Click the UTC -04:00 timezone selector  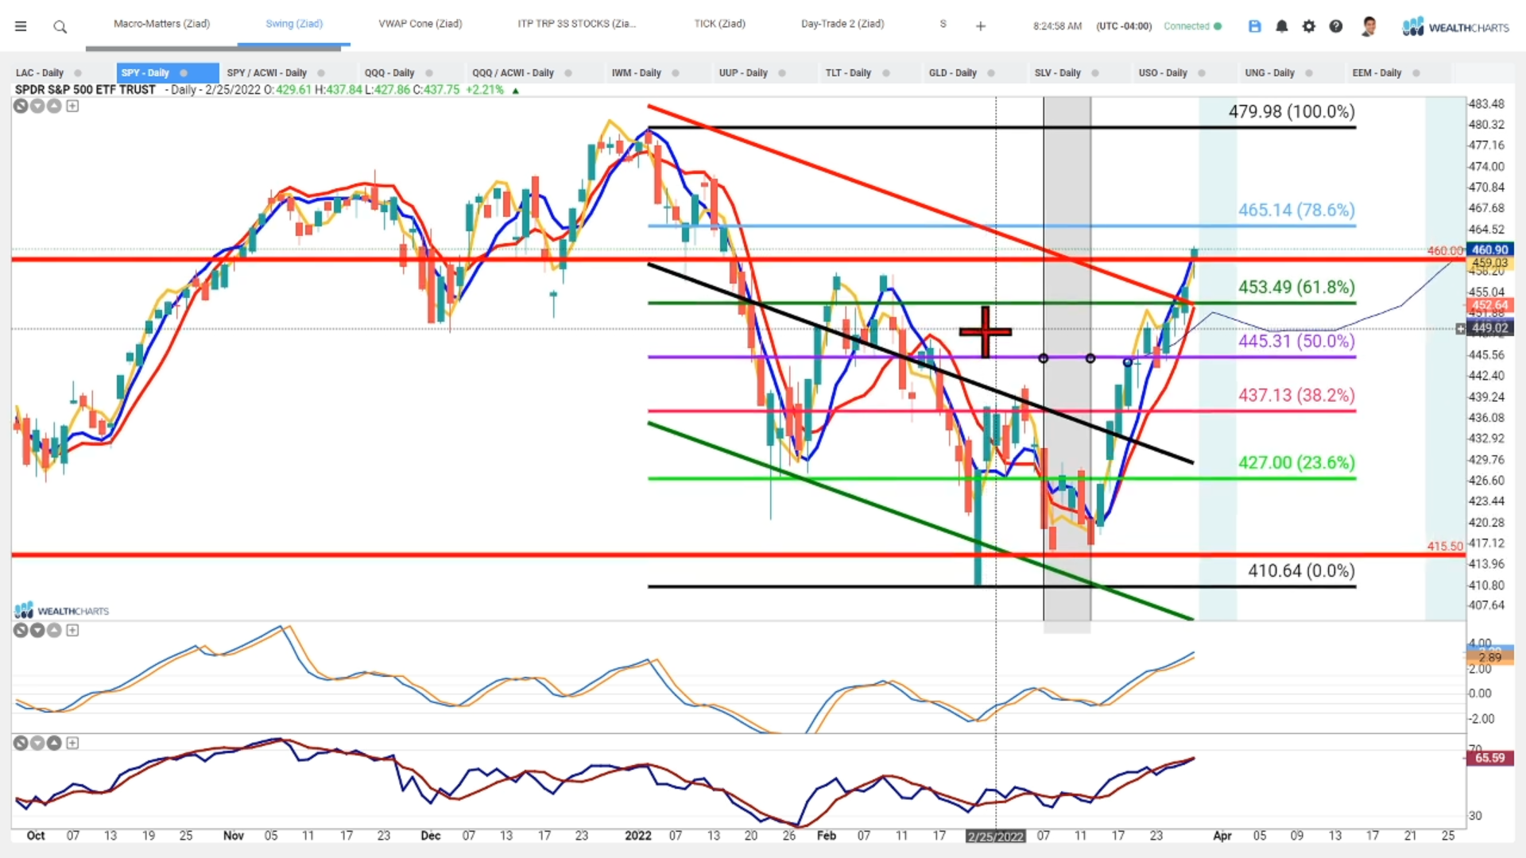point(1124,26)
